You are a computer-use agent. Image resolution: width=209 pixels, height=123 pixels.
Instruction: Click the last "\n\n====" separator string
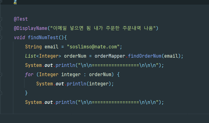pos(118,102)
